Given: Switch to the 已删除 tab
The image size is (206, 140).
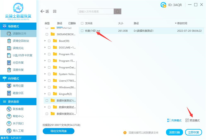Looking at the screenshot, I should [72, 23].
